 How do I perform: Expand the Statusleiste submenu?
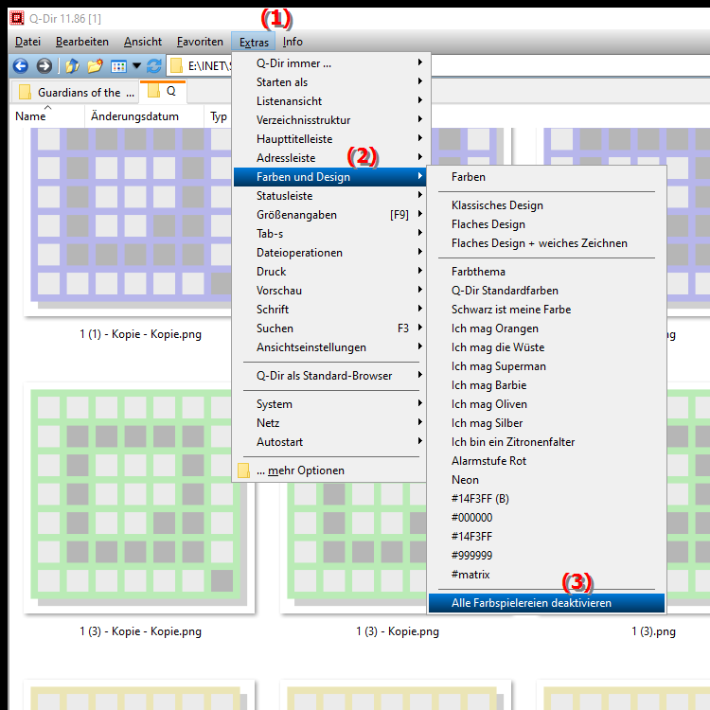329,196
